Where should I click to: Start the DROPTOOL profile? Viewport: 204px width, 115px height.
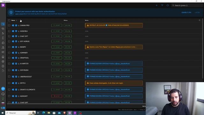click(x=57, y=58)
